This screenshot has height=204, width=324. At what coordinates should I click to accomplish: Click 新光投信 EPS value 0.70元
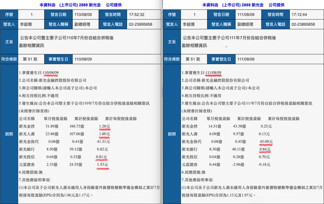coord(264,157)
